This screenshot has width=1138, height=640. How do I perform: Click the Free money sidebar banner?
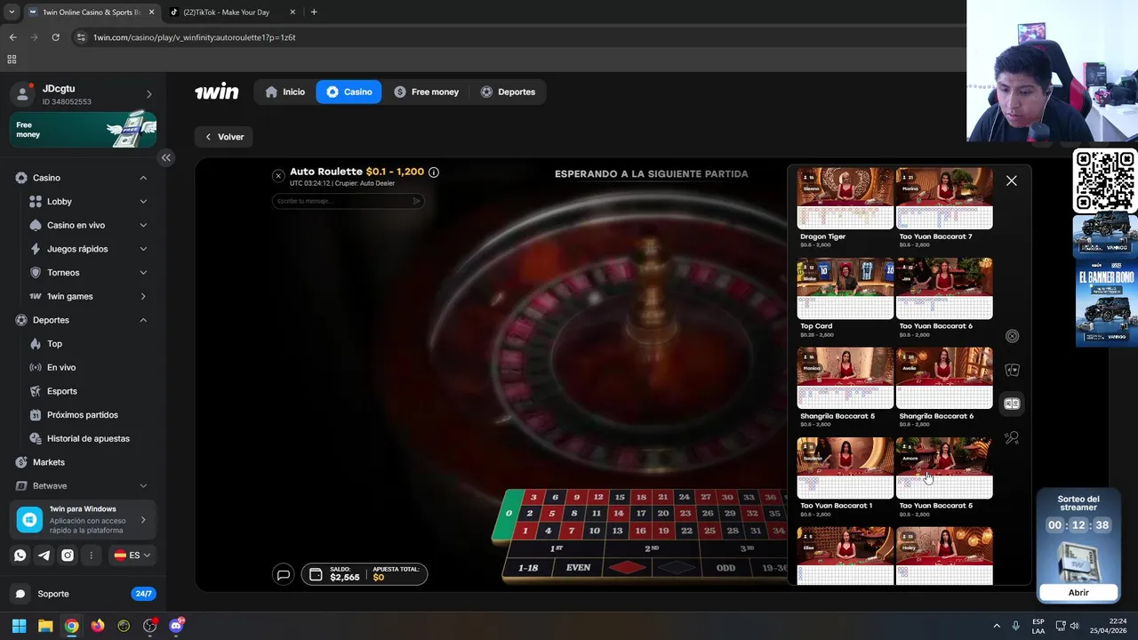84,129
